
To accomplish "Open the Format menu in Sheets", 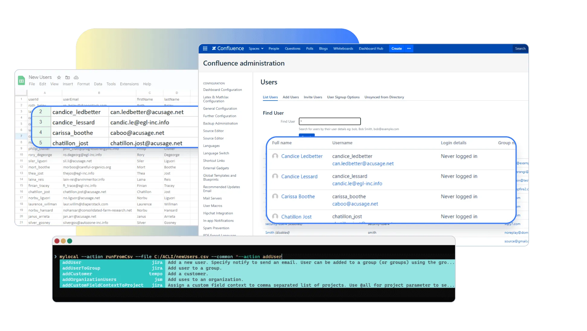I will pos(83,84).
